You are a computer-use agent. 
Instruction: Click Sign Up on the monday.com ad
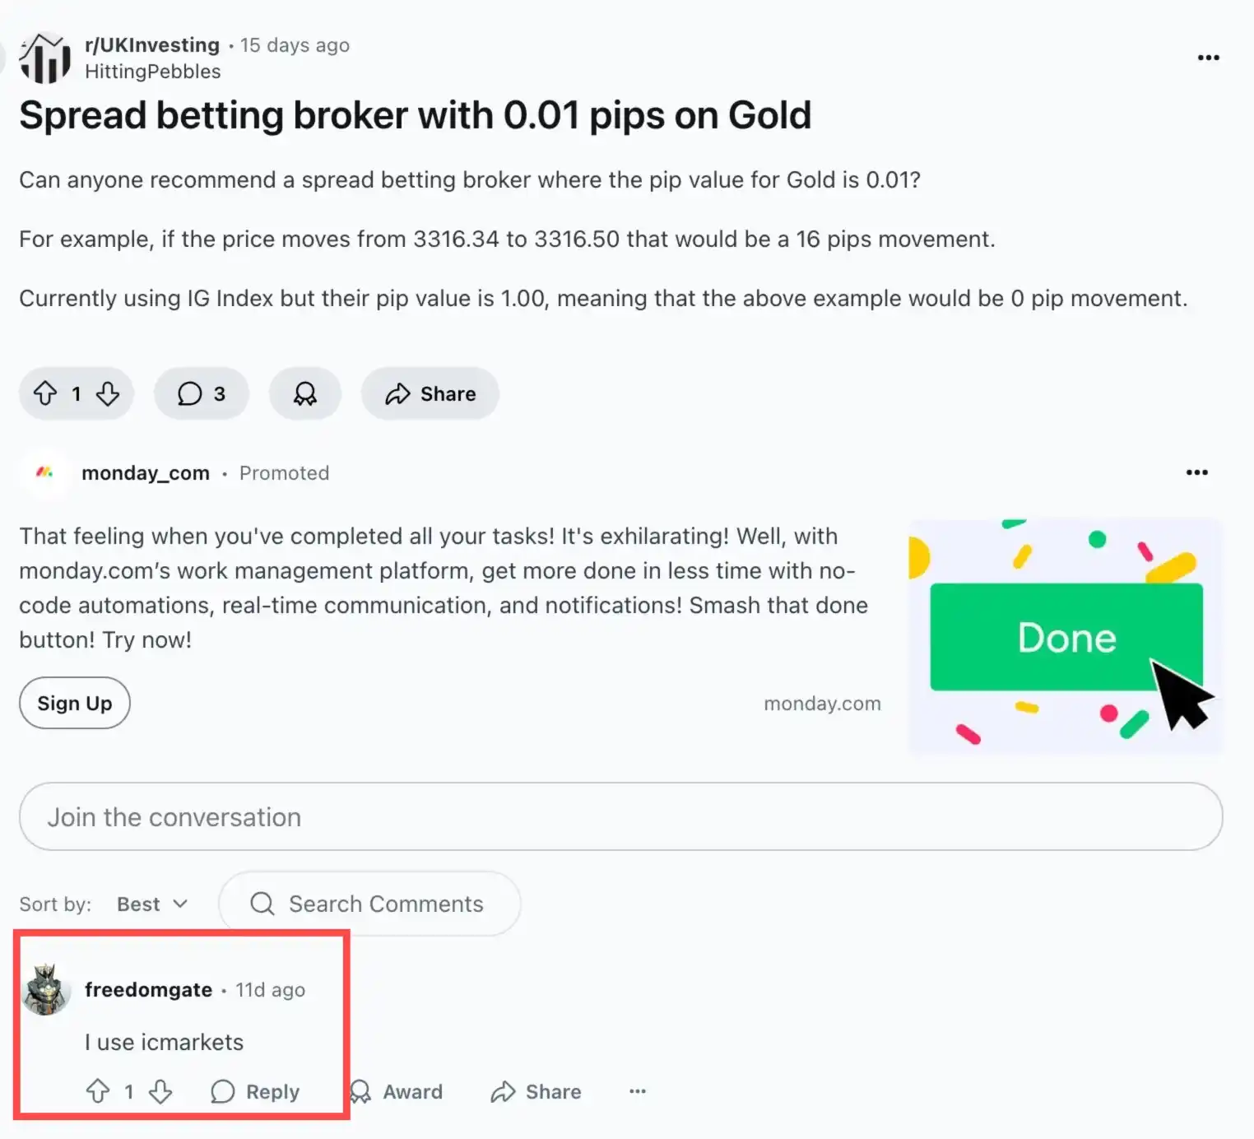(75, 703)
